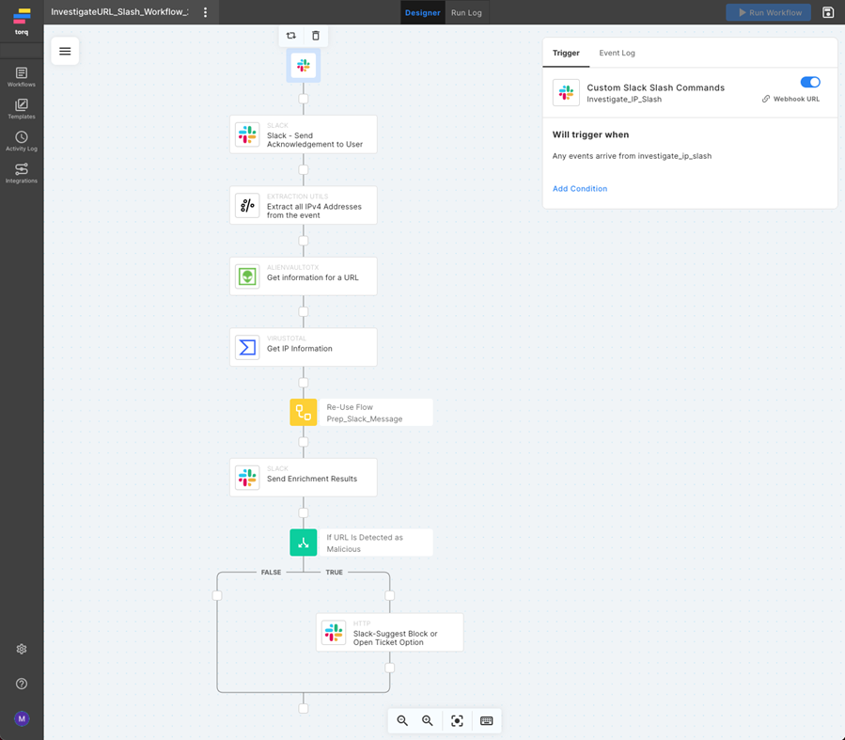The width and height of the screenshot is (845, 740).
Task: Delete the trigger with trash icon
Action: pos(316,36)
